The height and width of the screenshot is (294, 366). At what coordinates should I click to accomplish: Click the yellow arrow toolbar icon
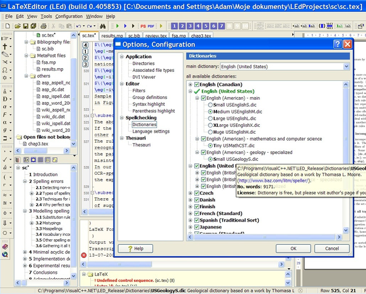161,26
